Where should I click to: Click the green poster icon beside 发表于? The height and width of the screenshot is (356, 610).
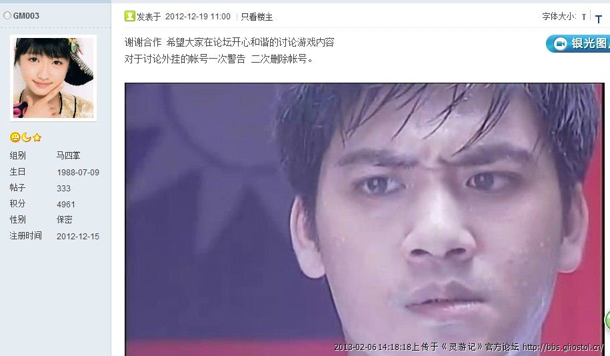click(x=129, y=16)
